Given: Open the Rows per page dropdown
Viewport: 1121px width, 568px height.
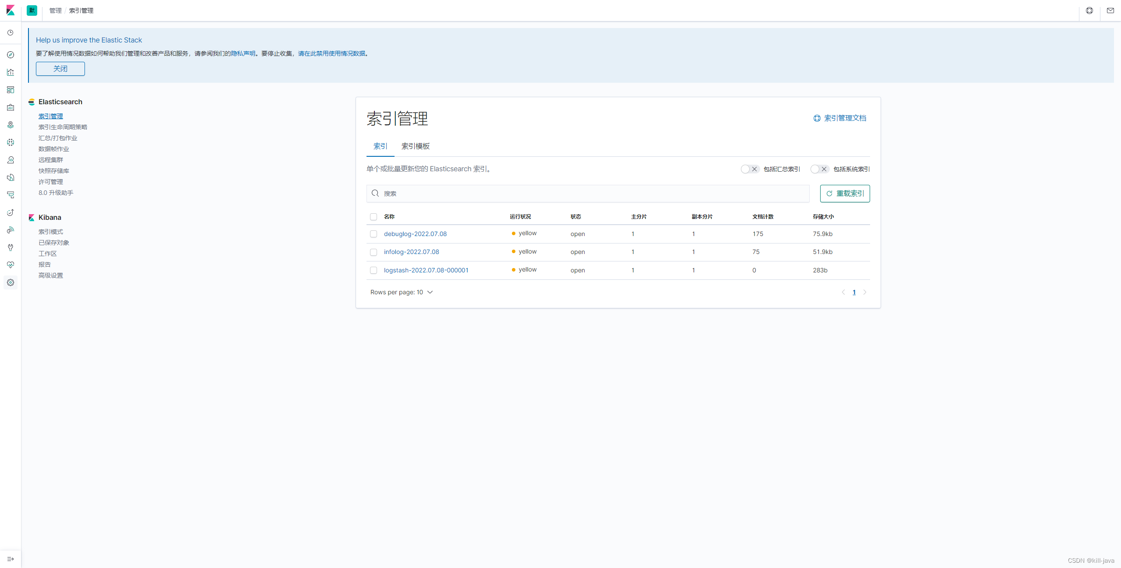Looking at the screenshot, I should (x=402, y=292).
